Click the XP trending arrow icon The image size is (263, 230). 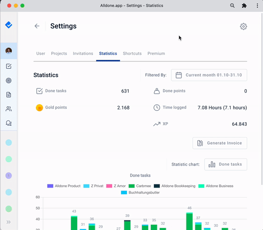(x=156, y=124)
